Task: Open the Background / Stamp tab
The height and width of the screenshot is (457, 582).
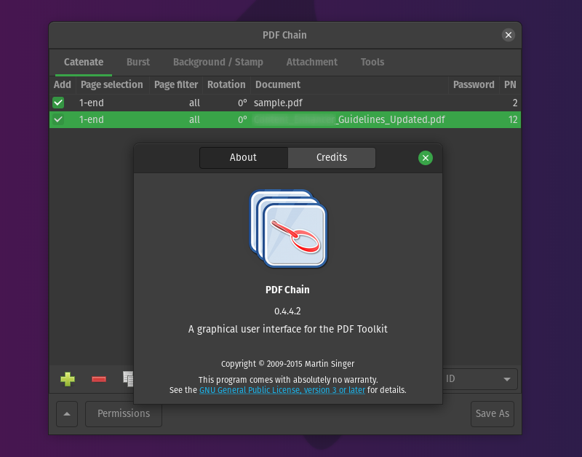Action: click(218, 62)
